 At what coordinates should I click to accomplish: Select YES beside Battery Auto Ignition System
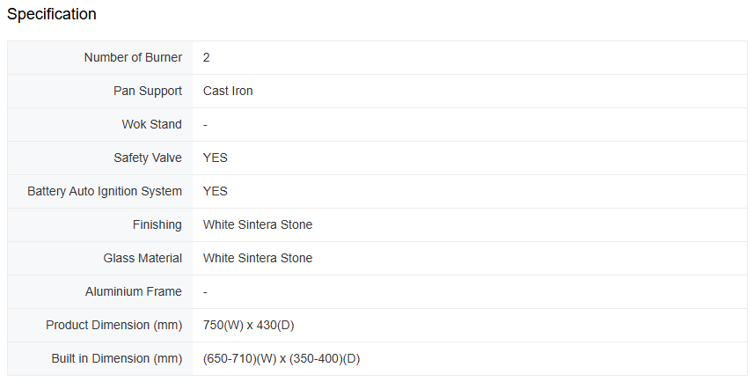coord(215,191)
